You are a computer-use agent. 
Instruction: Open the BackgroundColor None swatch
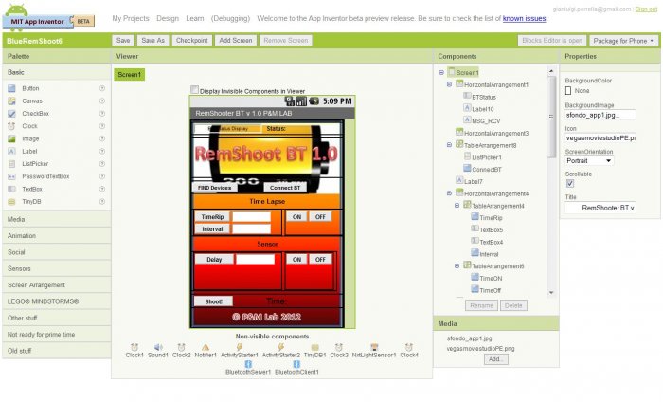568,91
